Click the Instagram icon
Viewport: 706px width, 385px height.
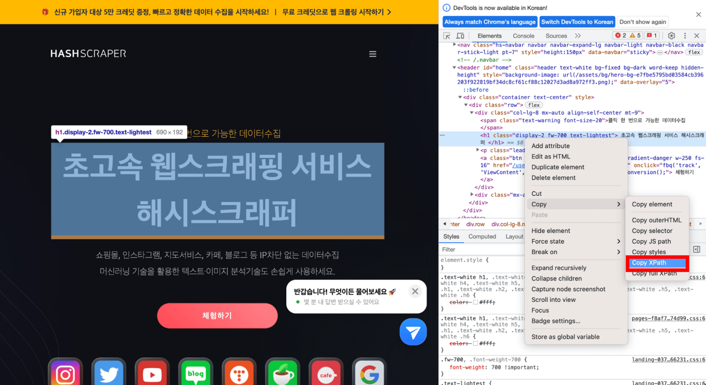65,372
